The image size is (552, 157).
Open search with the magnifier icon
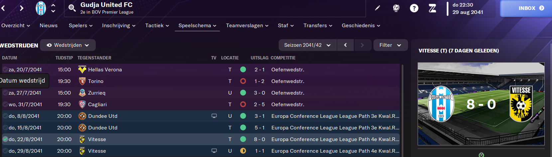(72, 8)
